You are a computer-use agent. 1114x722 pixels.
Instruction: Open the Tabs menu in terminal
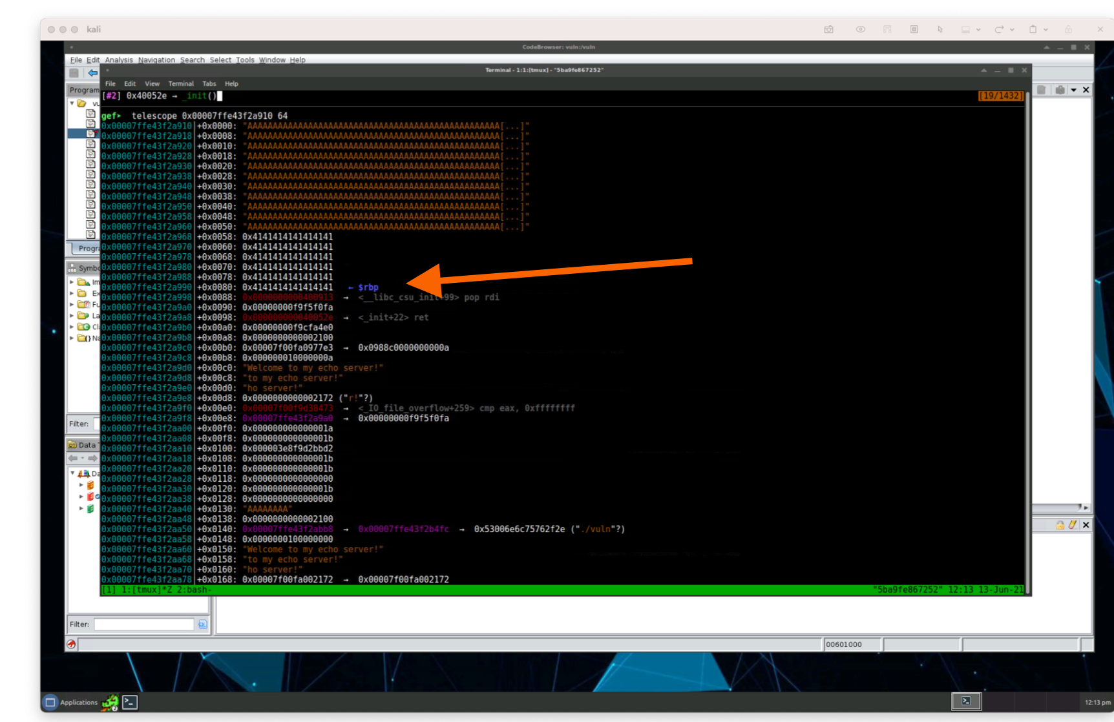209,84
